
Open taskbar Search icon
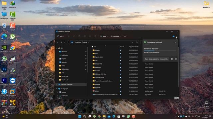[x=85, y=116]
